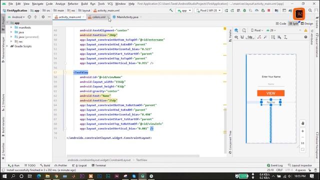The width and height of the screenshot is (320, 180).
Task: Select the Name TextView in design preview
Action: [x=271, y=102]
